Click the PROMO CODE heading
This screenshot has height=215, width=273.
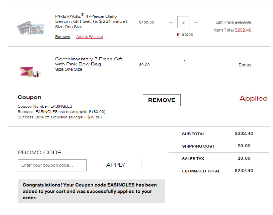tap(40, 153)
